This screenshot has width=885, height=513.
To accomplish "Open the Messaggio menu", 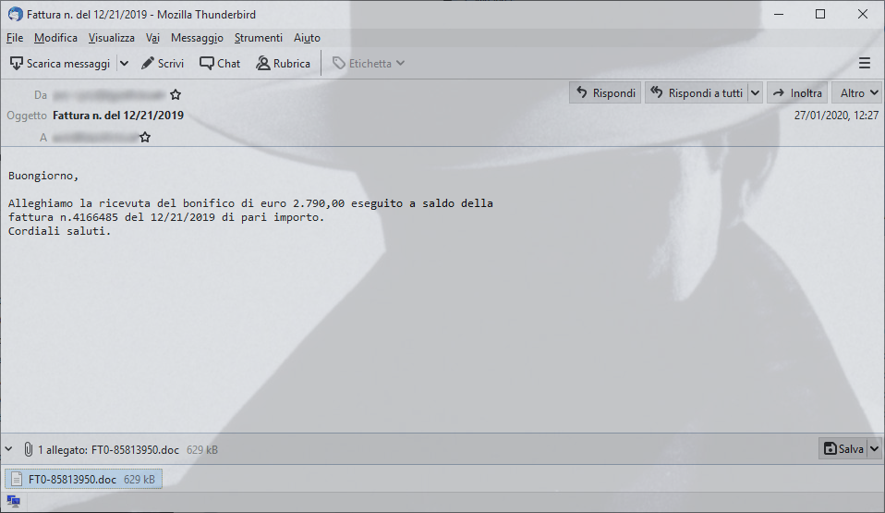I will point(197,38).
